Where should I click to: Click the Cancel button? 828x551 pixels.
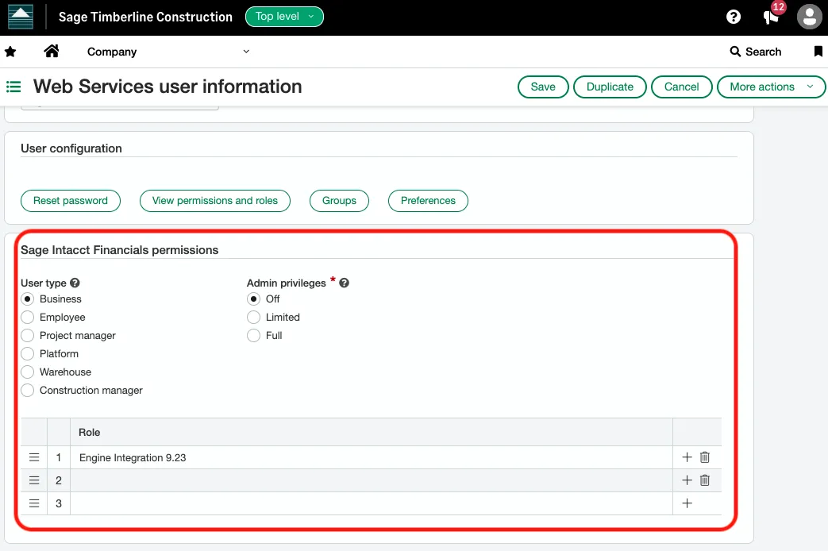pos(682,87)
